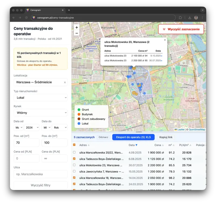Screen dimensions: 216x203
Task: Expand the Rynek dropdown
Action: tap(40, 113)
